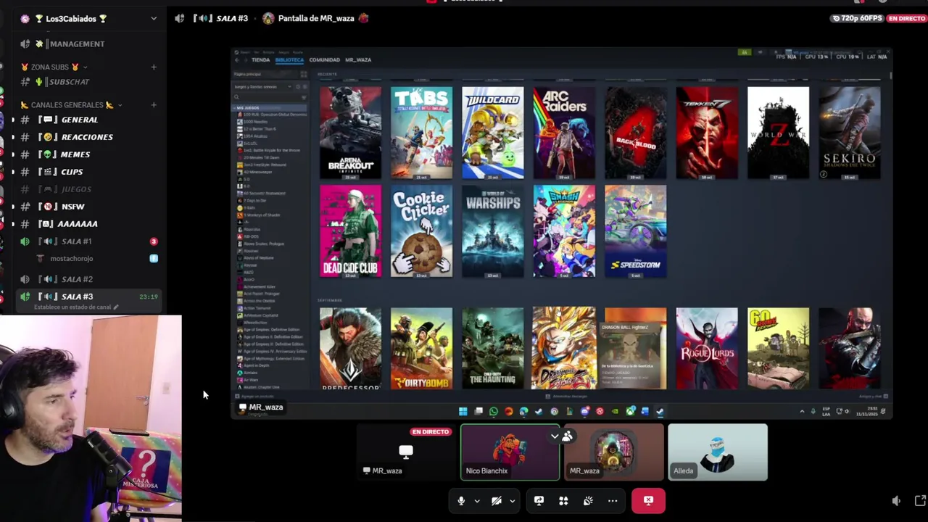Open the GENERAL text channel
The image size is (928, 522).
pyautogui.click(x=90, y=120)
